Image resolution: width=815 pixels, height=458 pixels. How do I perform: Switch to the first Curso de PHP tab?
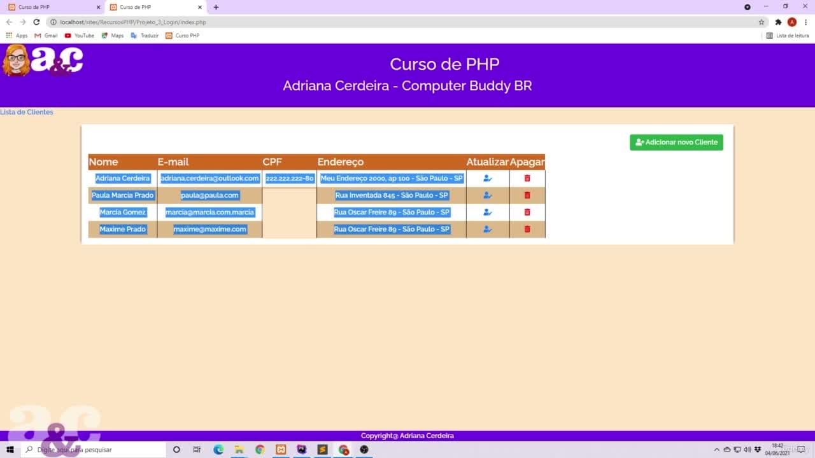tap(53, 7)
